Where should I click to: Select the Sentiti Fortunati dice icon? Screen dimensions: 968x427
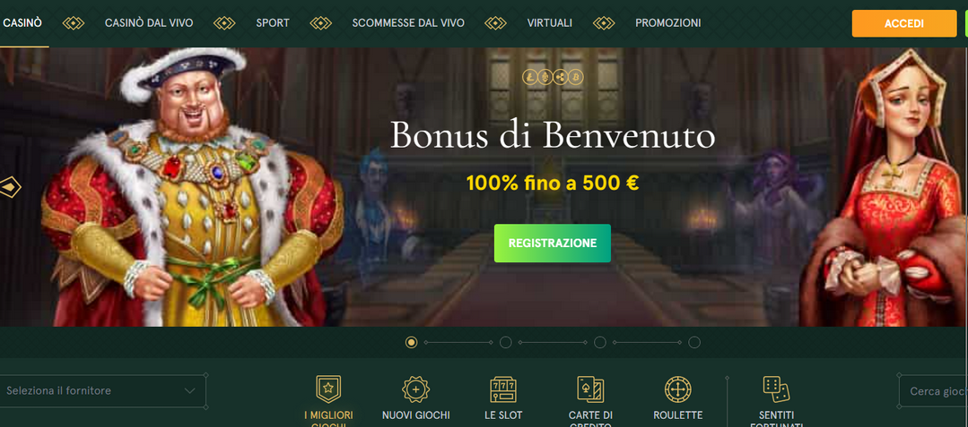point(776,389)
